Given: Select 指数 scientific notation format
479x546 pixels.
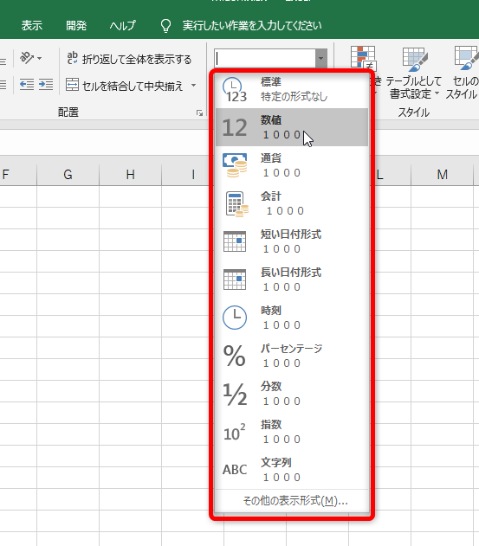Looking at the screenshot, I should (x=292, y=432).
